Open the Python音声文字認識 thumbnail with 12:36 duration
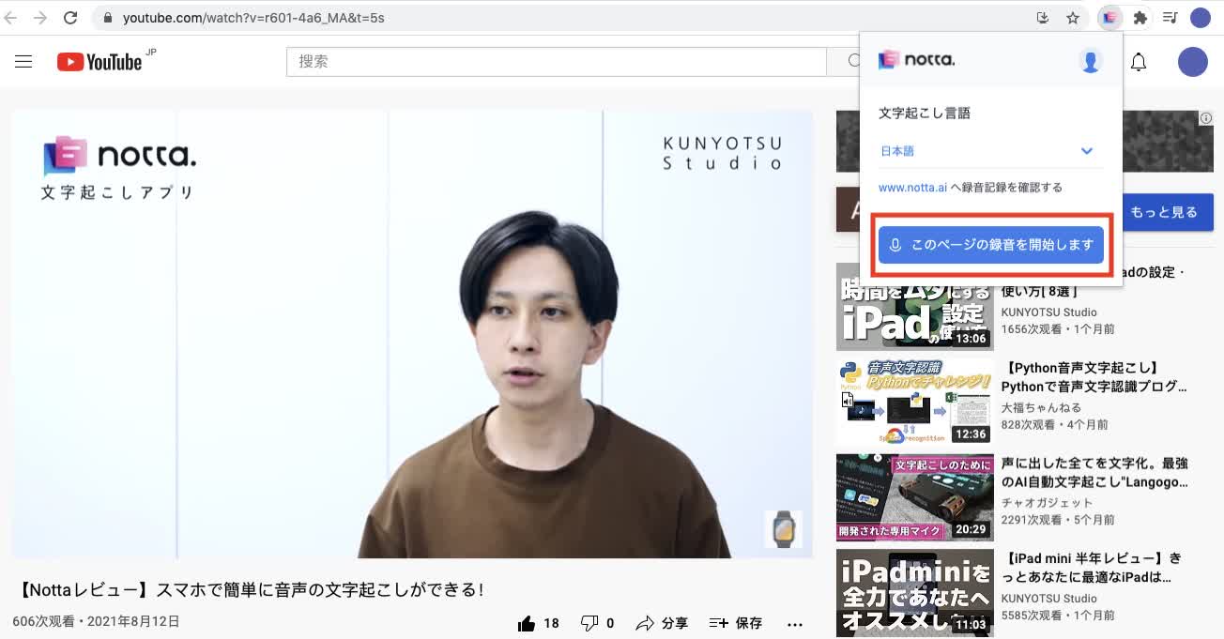The height and width of the screenshot is (639, 1224). (914, 403)
